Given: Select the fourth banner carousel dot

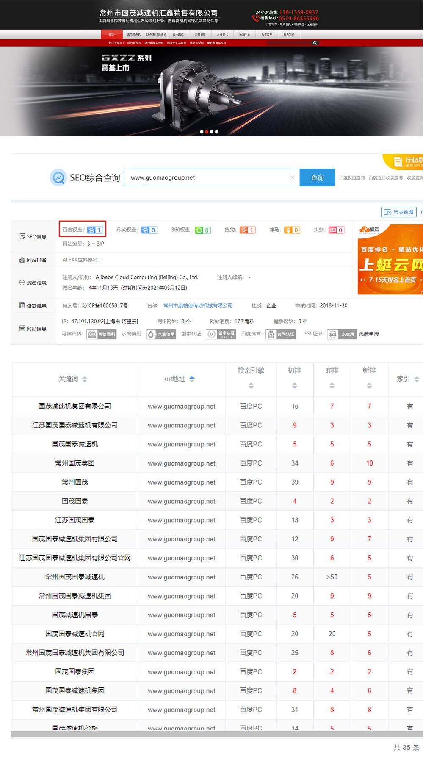Looking at the screenshot, I should click(x=217, y=132).
